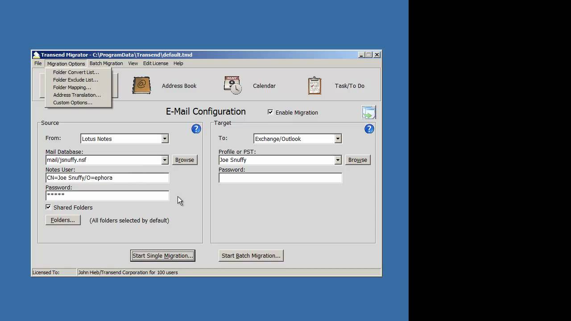The height and width of the screenshot is (321, 571).
Task: Click the Notes User input field
Action: coord(107,178)
